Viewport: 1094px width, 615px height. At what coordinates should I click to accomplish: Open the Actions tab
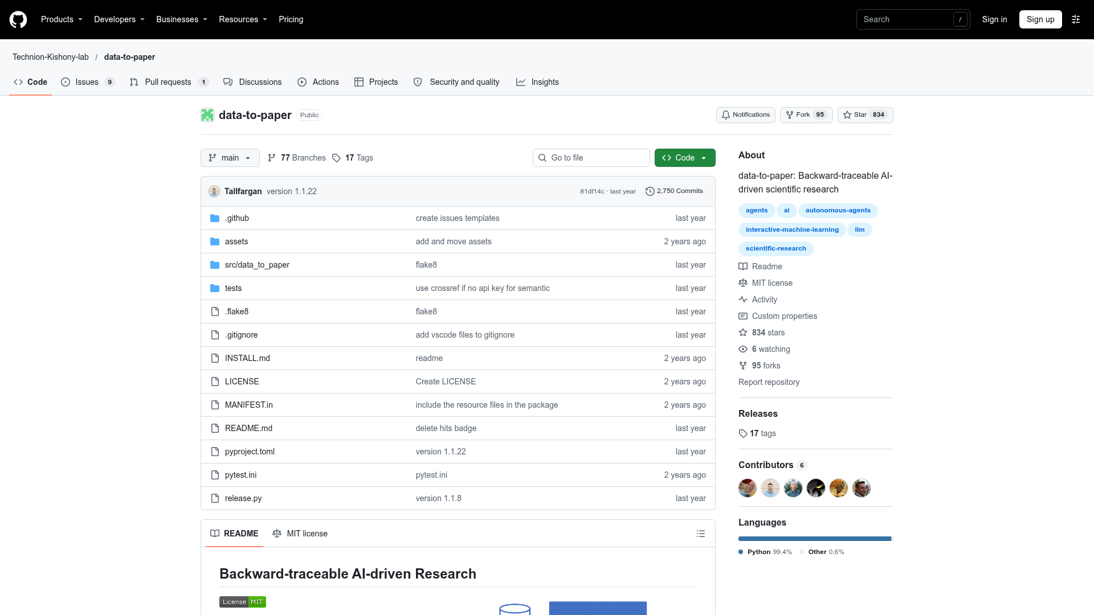[x=318, y=82]
